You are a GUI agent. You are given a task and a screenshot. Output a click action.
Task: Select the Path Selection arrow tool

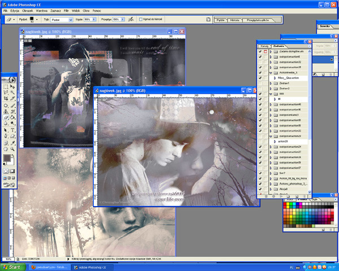pos(6,130)
